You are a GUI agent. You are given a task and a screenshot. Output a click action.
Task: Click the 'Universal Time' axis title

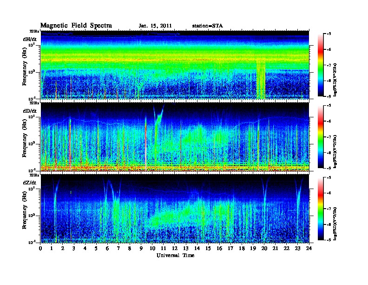pos(175,255)
